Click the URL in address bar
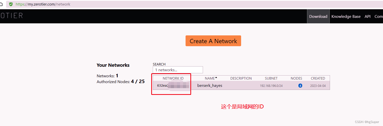The image size is (383, 126). 43,4
